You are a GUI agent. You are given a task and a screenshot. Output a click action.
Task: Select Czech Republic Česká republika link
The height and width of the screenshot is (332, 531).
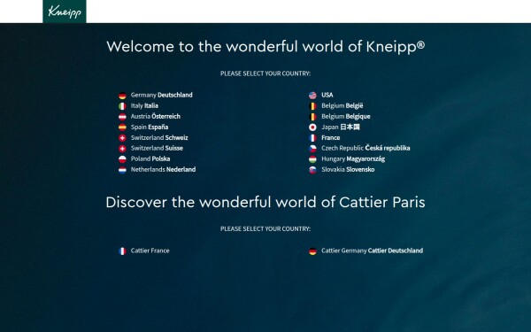366,148
